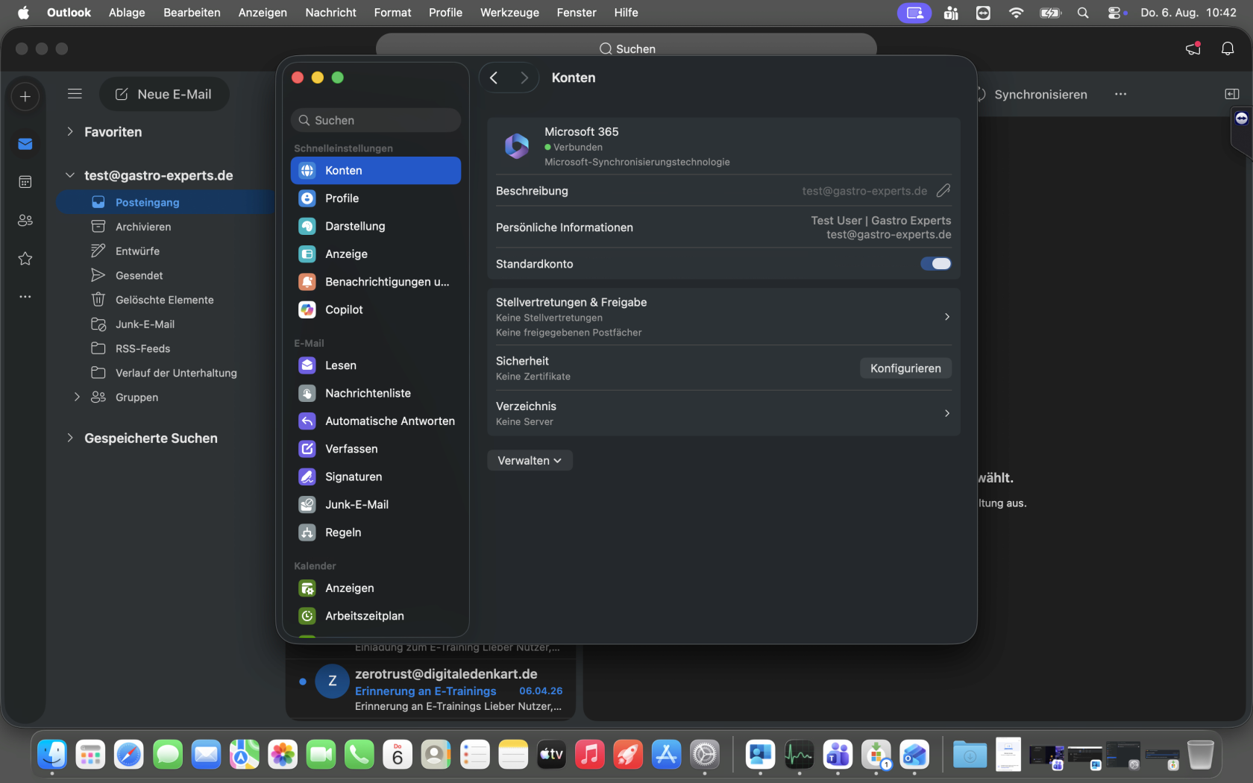
Task: Go forward in settings navigation
Action: pyautogui.click(x=524, y=78)
